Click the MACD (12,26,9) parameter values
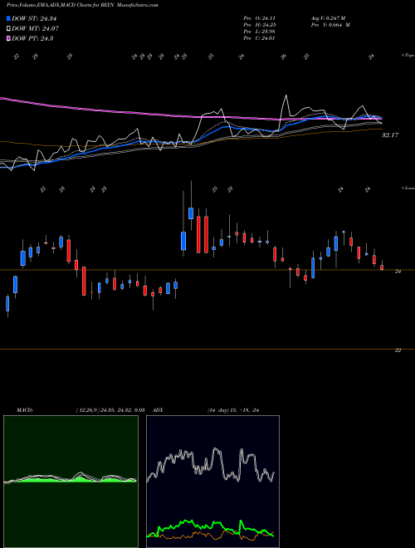Viewport: 415px width, 548px height. click(x=110, y=410)
